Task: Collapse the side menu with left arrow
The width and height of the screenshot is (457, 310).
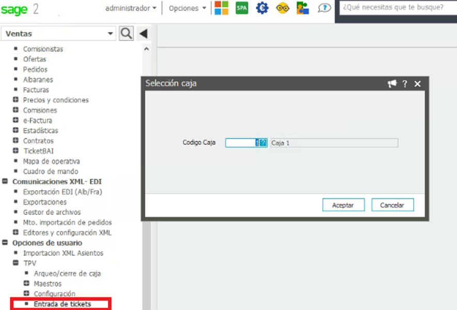Action: pos(143,34)
